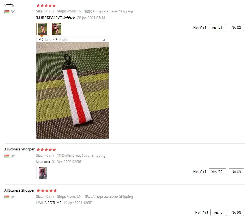
Task: Click the 'Right' rotate label
Action: click(x=63, y=39)
